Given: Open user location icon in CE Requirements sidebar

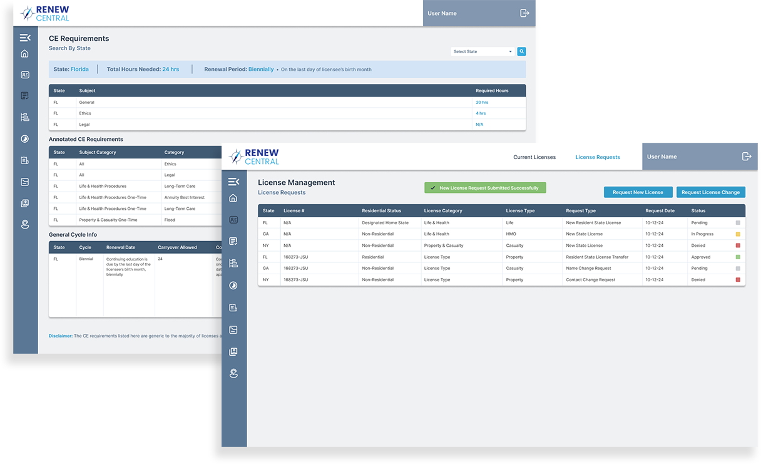Looking at the screenshot, I should pos(25,224).
